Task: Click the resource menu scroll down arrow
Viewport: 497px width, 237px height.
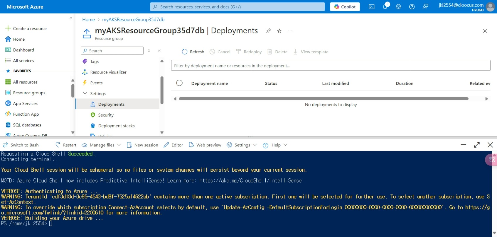Action: (x=162, y=132)
